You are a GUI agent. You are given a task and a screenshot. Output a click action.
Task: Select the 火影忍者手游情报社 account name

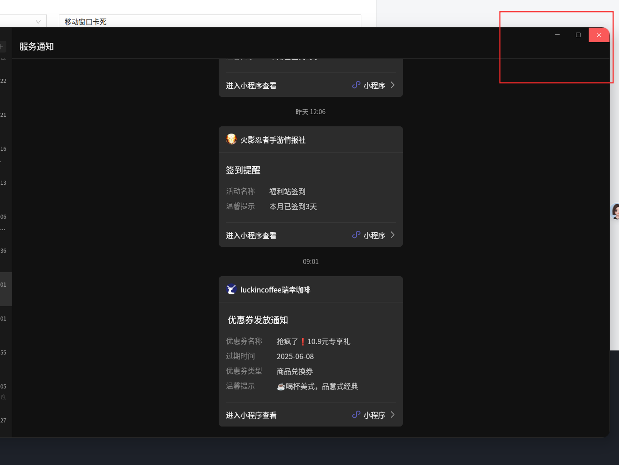pyautogui.click(x=273, y=140)
